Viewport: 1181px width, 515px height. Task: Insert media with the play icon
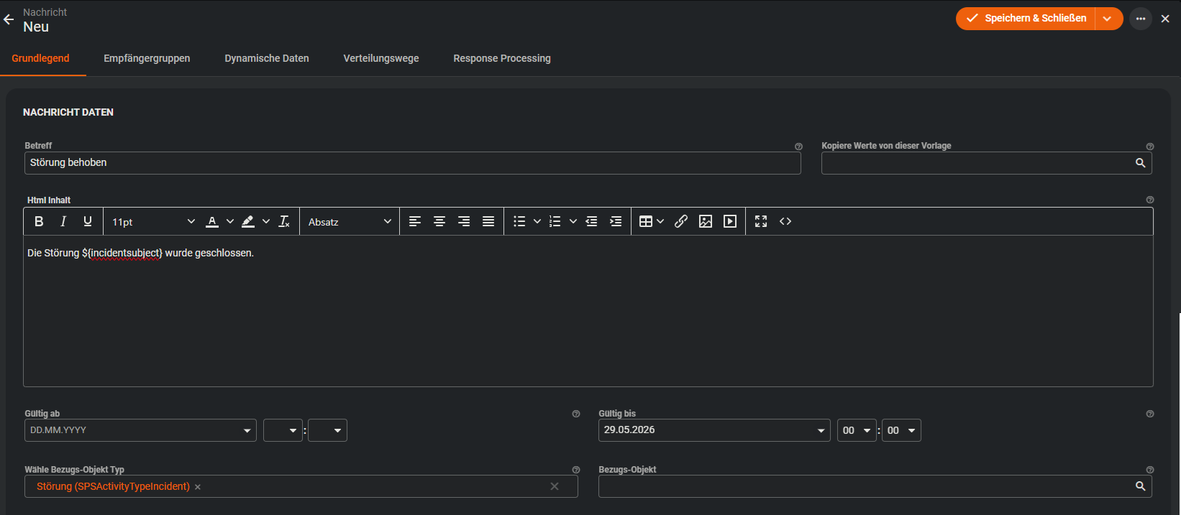(730, 221)
